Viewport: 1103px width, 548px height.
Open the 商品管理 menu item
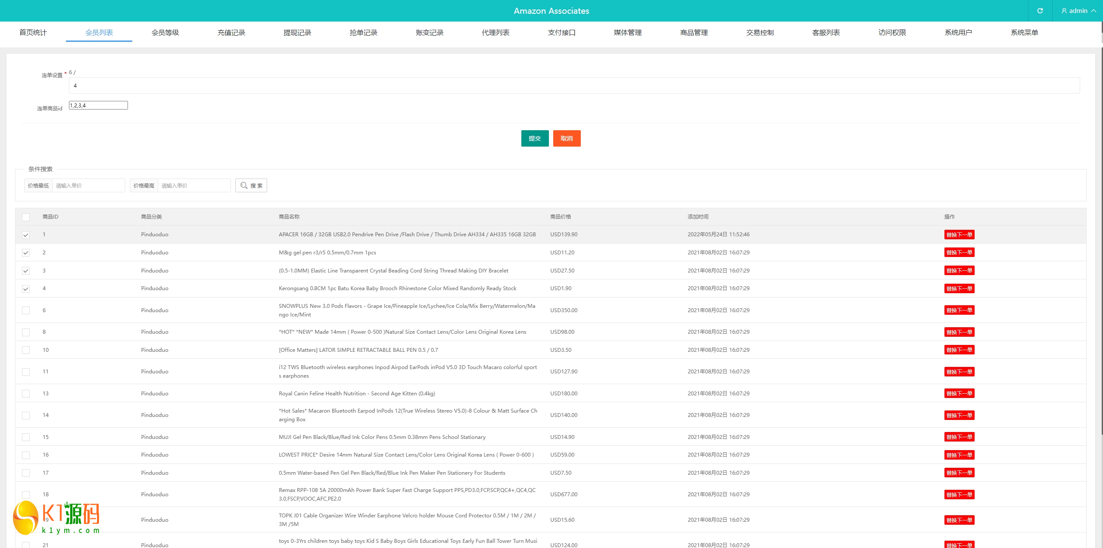click(x=692, y=32)
